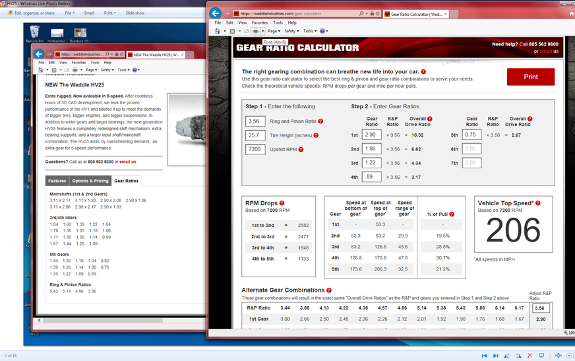Open Favorites menu in gear calculator window

(260, 22)
